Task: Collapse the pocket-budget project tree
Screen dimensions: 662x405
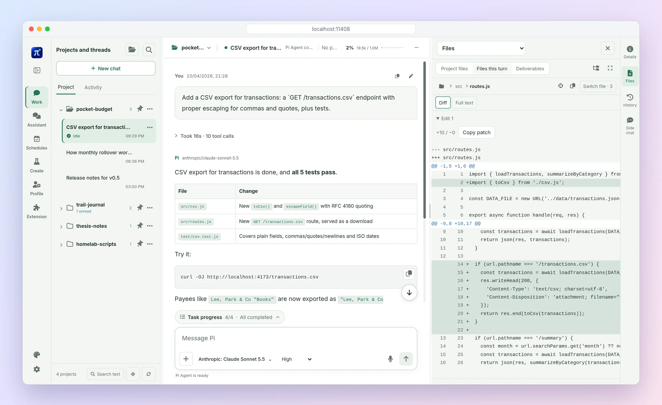Action: pyautogui.click(x=61, y=110)
